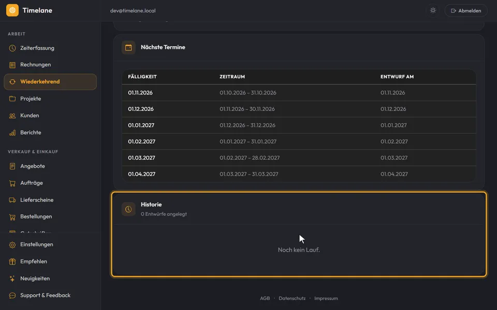Select the period 01.02.2027 – 28.02.2027 cell
Image resolution: width=497 pixels, height=310 pixels.
pyautogui.click(x=250, y=158)
